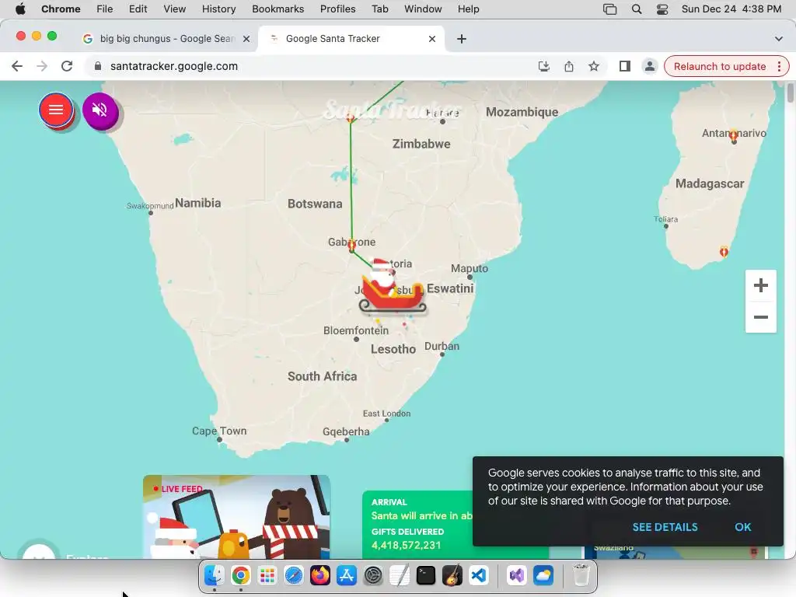Click the gift marker at Antananarivo
The image size is (796, 597).
pos(734,135)
